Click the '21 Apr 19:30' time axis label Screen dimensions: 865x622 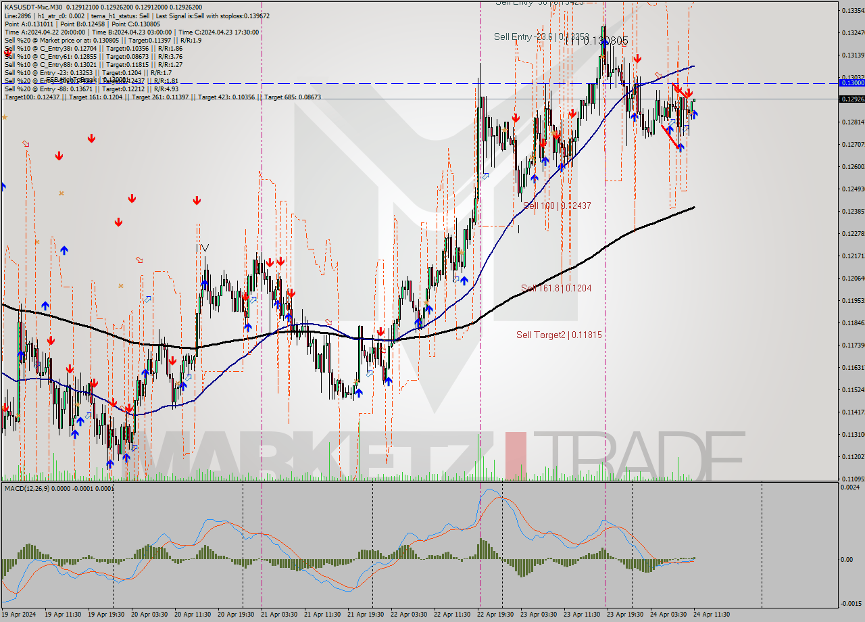[x=367, y=615]
